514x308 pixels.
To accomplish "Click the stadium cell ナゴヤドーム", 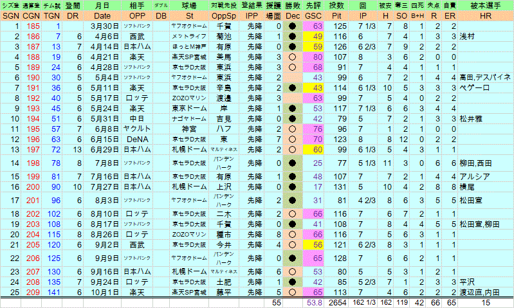I will pyautogui.click(x=189, y=119).
